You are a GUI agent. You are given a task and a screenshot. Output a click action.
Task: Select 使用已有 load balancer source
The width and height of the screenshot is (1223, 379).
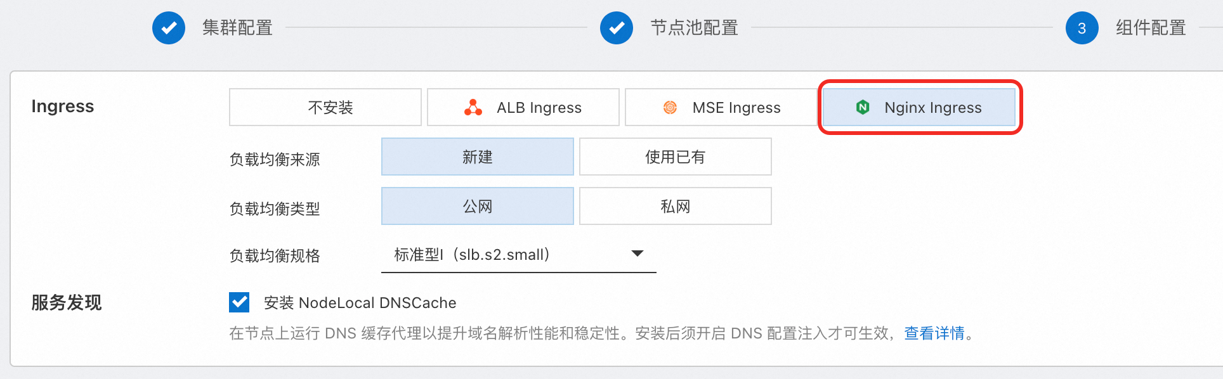click(676, 157)
